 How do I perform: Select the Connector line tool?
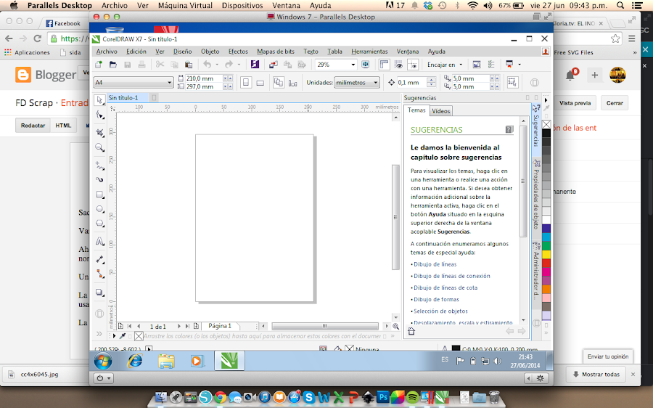pyautogui.click(x=99, y=274)
